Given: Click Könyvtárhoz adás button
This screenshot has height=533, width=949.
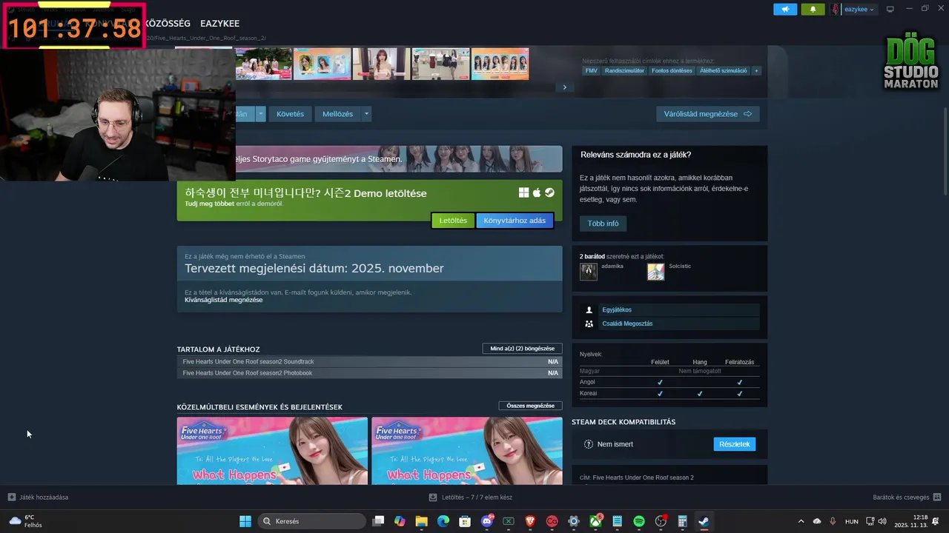Looking at the screenshot, I should [x=515, y=221].
